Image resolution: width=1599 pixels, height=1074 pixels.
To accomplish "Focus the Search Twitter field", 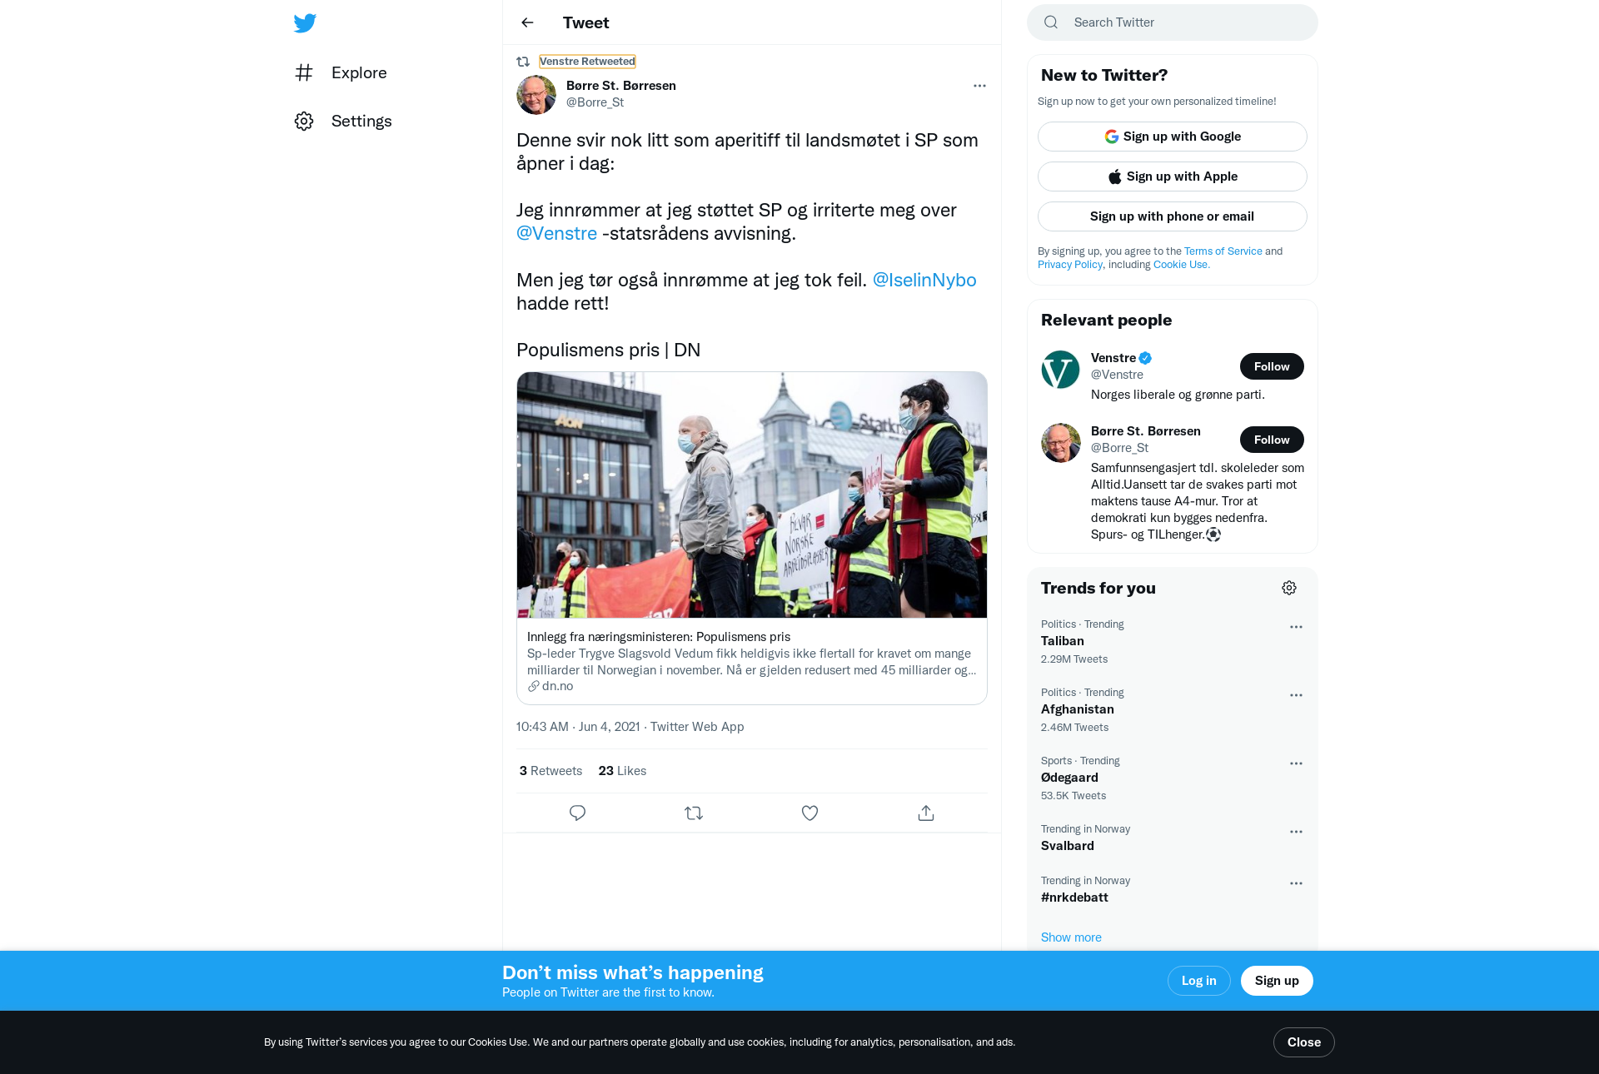I will pyautogui.click(x=1173, y=22).
